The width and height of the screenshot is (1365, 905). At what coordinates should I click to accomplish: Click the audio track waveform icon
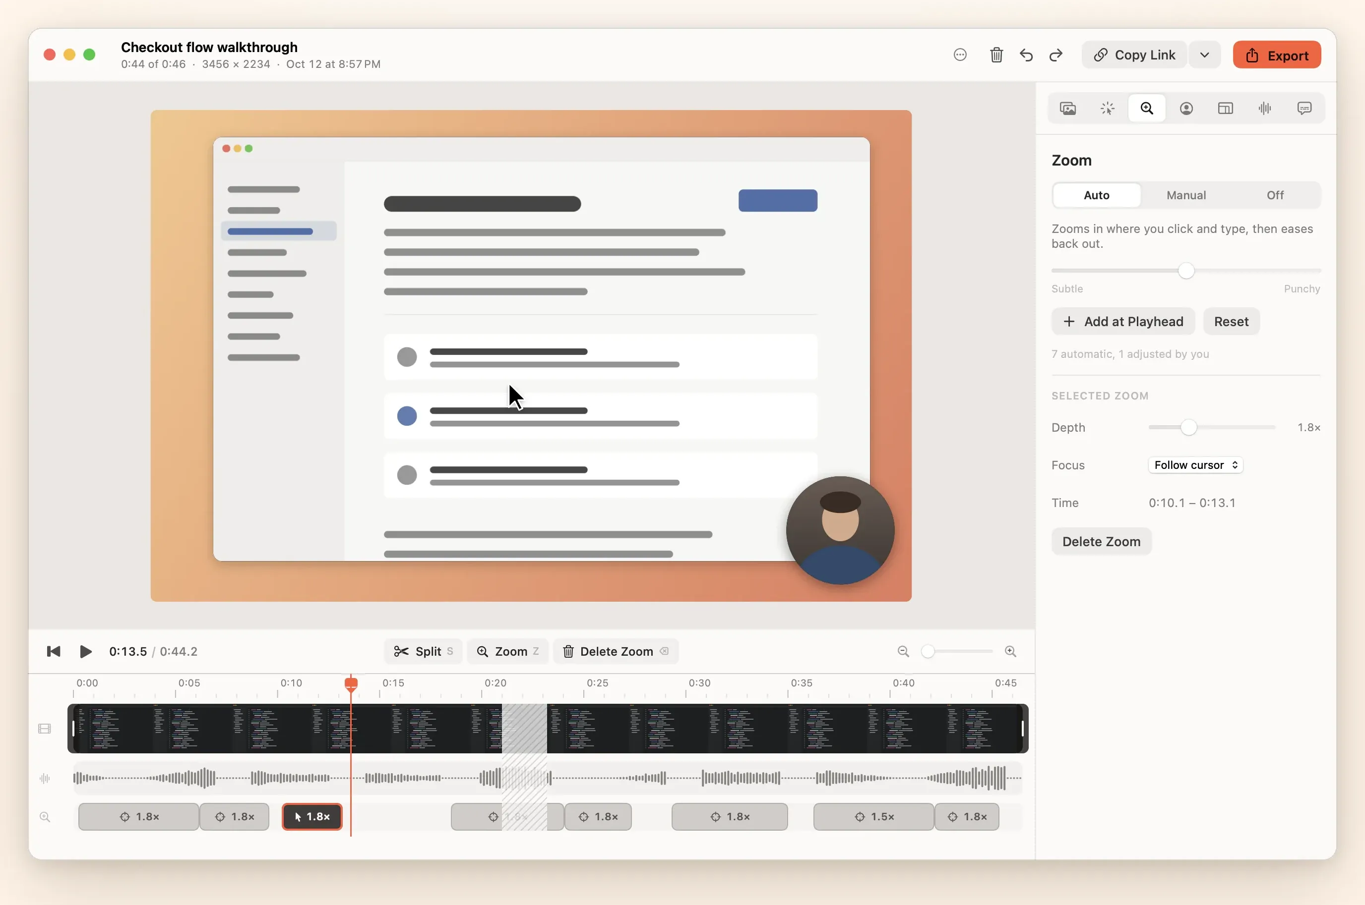(x=45, y=778)
